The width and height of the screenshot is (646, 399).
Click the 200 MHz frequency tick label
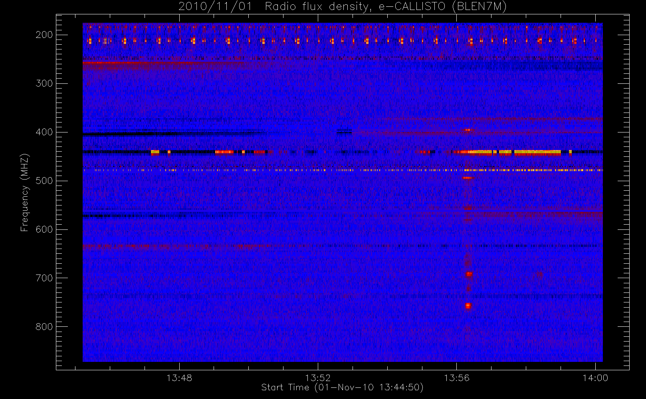[44, 35]
